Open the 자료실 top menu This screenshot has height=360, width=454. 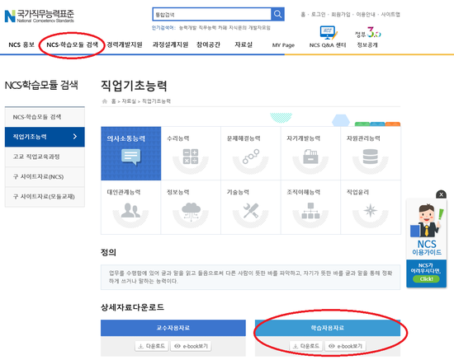click(x=244, y=44)
